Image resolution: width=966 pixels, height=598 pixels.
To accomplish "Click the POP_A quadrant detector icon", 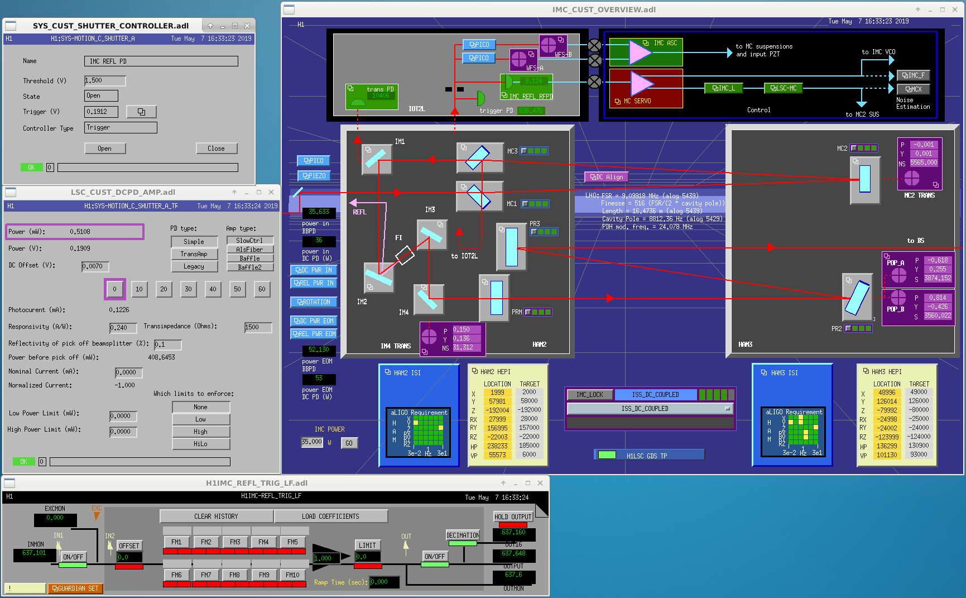I will [899, 275].
